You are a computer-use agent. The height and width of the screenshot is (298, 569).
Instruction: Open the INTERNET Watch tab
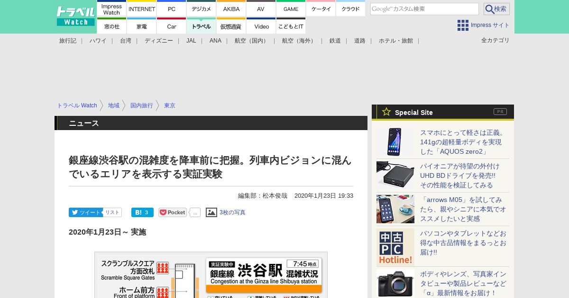tap(142, 9)
